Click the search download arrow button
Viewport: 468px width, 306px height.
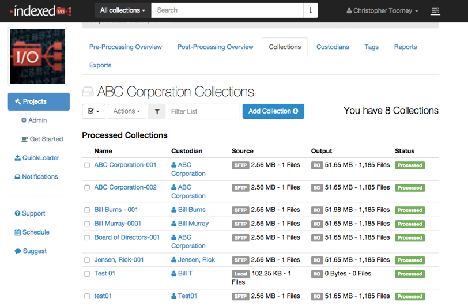[311, 10]
